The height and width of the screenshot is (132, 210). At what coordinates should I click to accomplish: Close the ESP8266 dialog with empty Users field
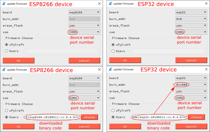click(x=99, y=4)
